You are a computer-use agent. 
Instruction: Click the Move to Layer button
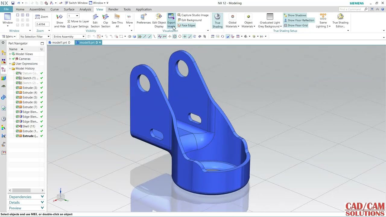[78, 21]
